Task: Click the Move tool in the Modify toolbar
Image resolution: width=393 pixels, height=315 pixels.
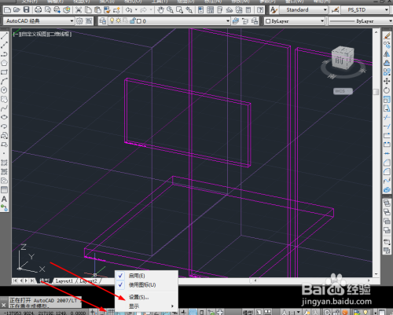Action: pos(387,81)
